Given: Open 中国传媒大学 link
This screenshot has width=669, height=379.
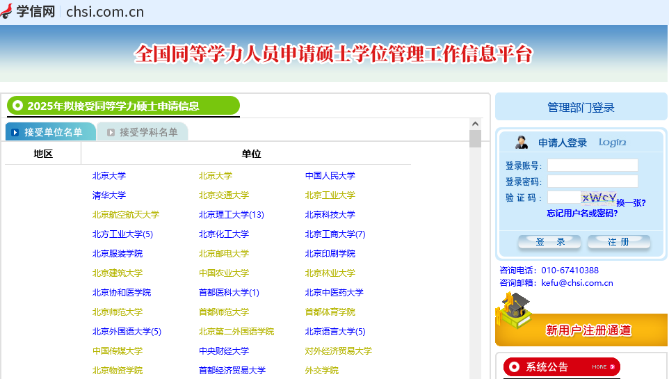Looking at the screenshot, I should coord(118,350).
